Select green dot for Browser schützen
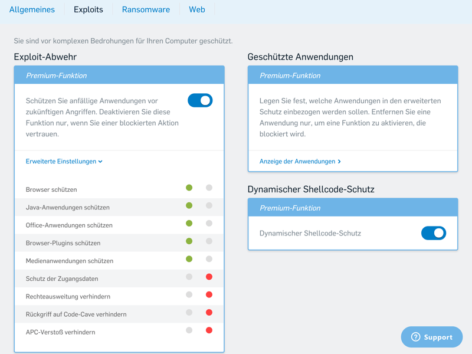Screen dimensions: 472x354 click(189, 188)
